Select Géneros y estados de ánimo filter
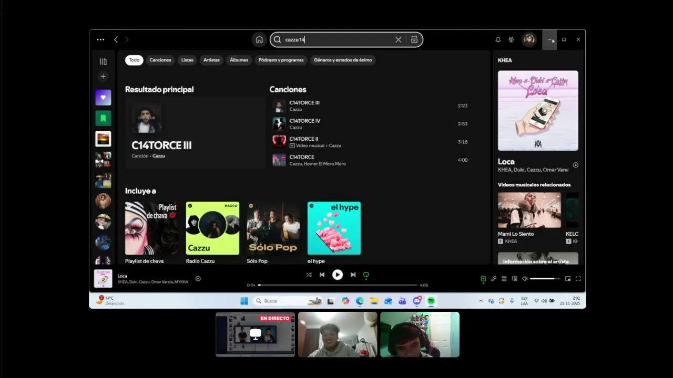This screenshot has height=378, width=673. (343, 60)
